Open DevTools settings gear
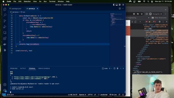This screenshot has width=174, height=98. (x=160, y=22)
